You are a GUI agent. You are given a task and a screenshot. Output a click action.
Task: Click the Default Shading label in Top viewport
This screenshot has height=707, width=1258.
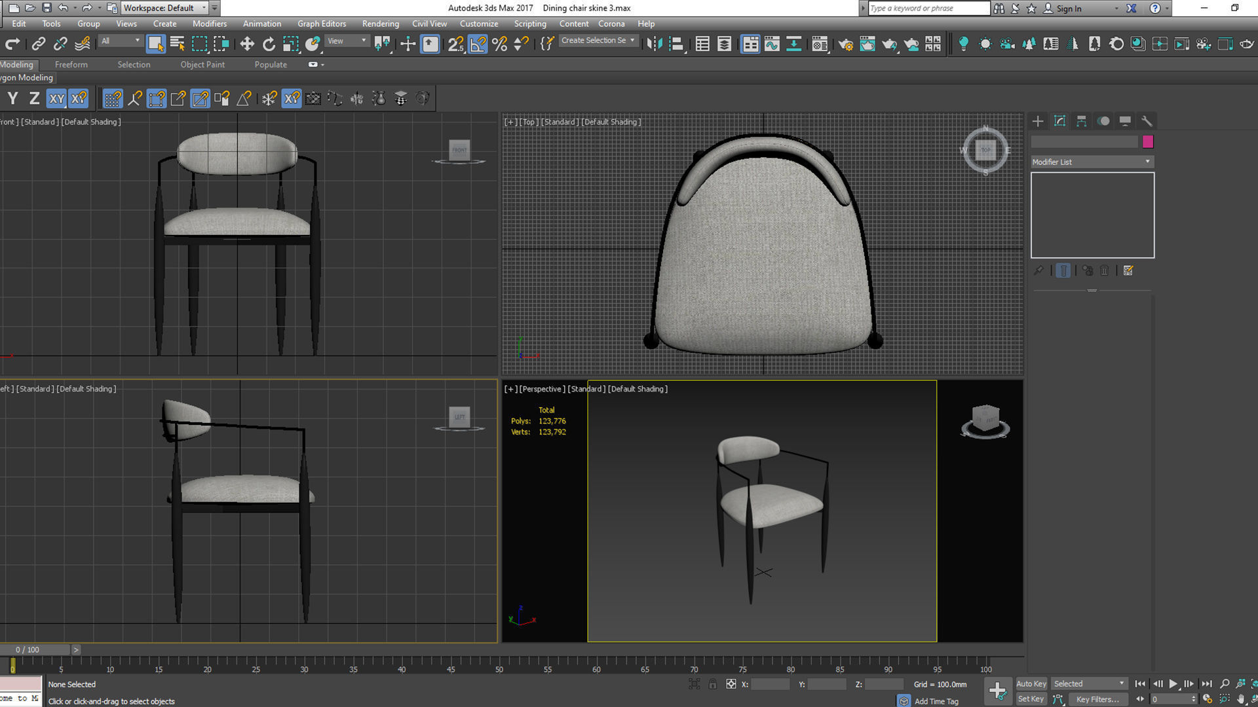point(611,122)
